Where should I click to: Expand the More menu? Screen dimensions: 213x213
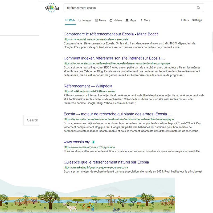[145, 21]
